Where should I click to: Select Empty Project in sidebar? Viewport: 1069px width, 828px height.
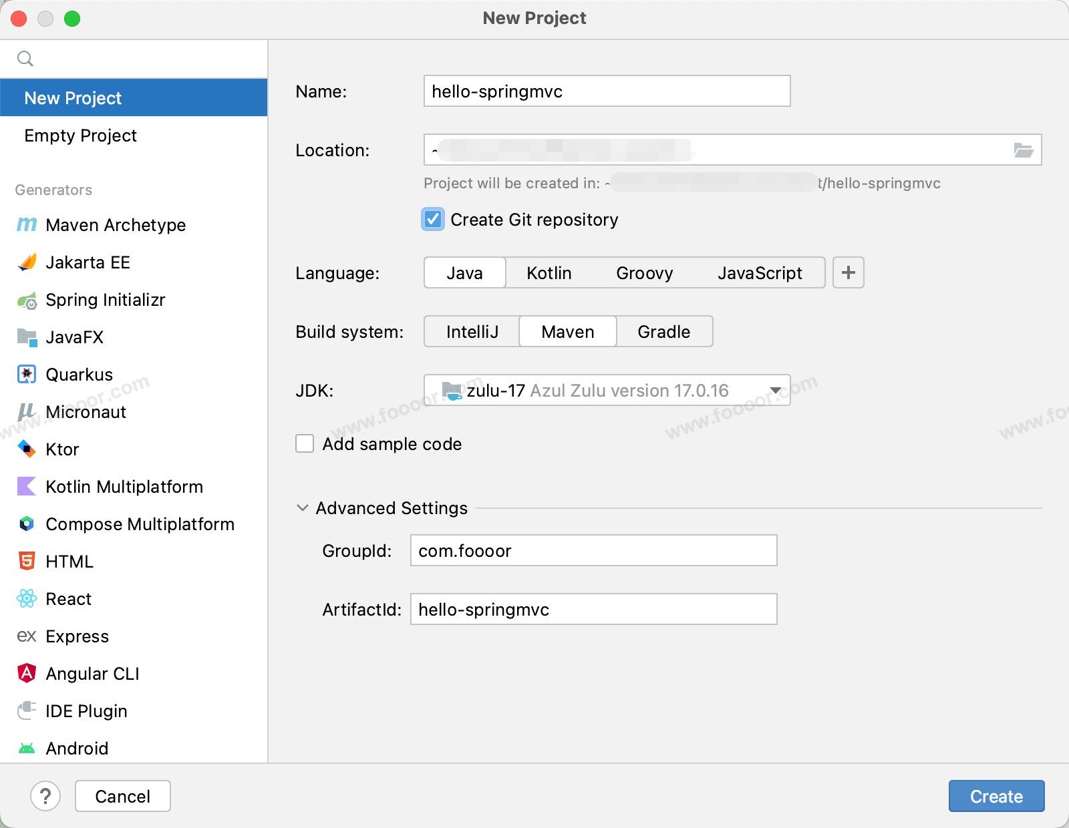(x=80, y=136)
